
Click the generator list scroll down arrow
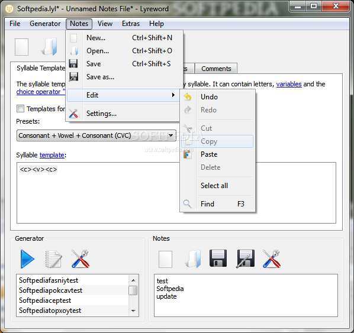point(133,311)
